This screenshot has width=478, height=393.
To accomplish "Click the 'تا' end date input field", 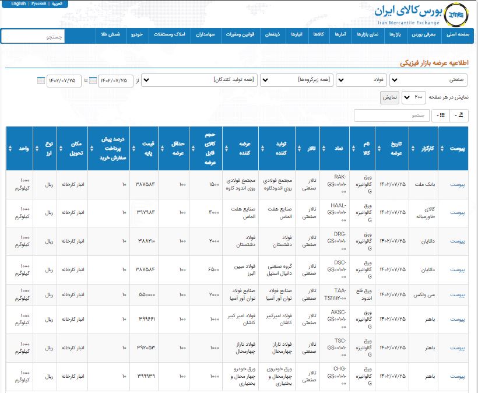I will [64, 81].
